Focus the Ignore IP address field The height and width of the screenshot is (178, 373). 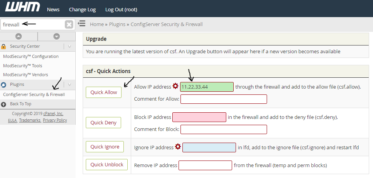209,148
